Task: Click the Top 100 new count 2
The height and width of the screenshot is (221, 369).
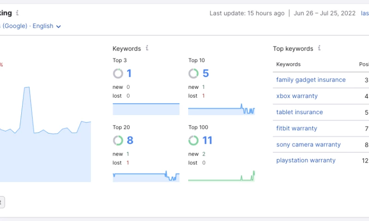Action: click(204, 154)
